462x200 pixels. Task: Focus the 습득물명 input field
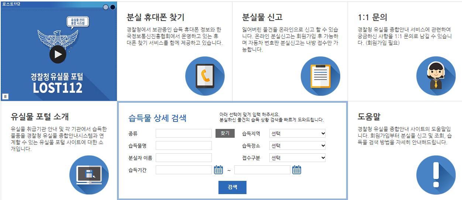pos(184,145)
